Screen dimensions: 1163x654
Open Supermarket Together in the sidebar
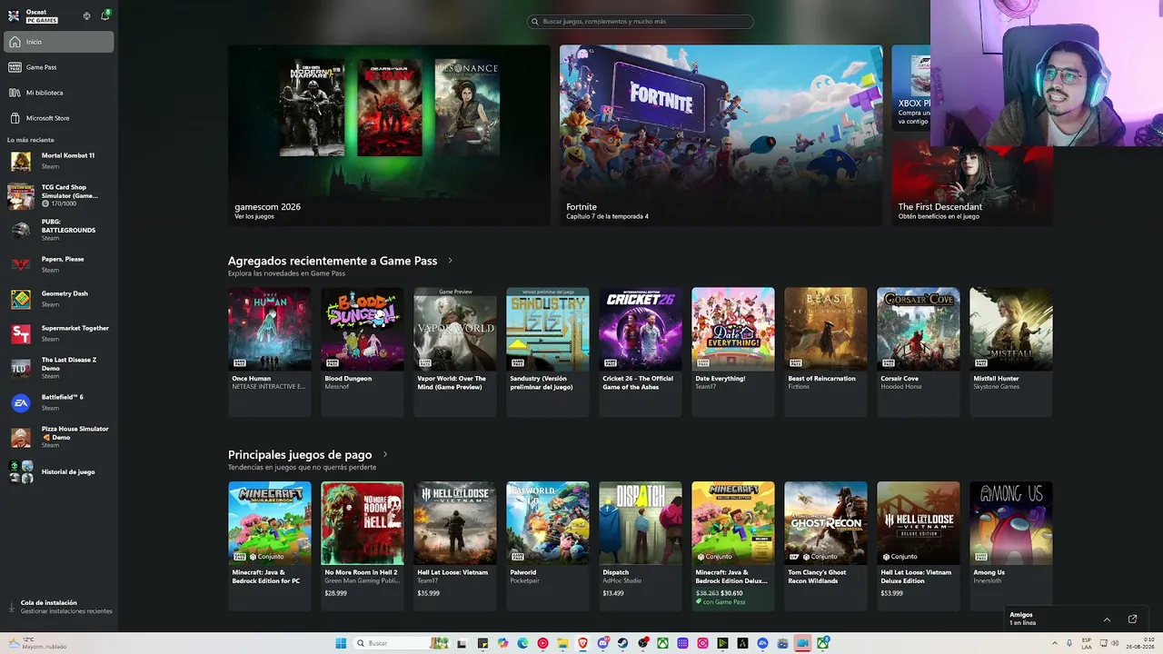59,333
